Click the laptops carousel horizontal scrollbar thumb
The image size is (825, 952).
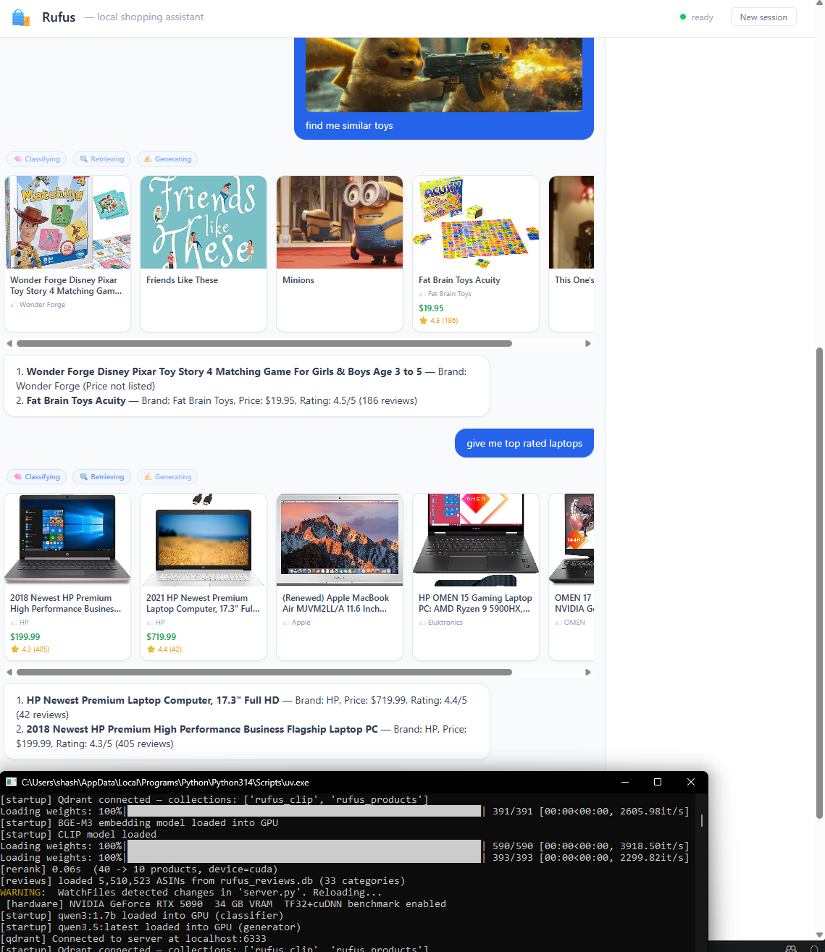[x=264, y=673]
